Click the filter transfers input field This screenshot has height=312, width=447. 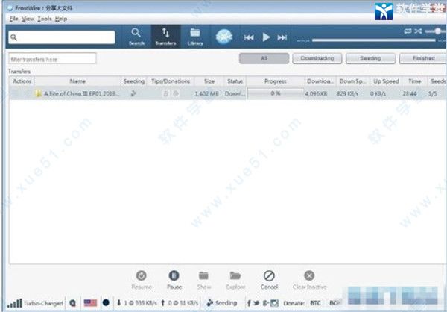coord(52,58)
